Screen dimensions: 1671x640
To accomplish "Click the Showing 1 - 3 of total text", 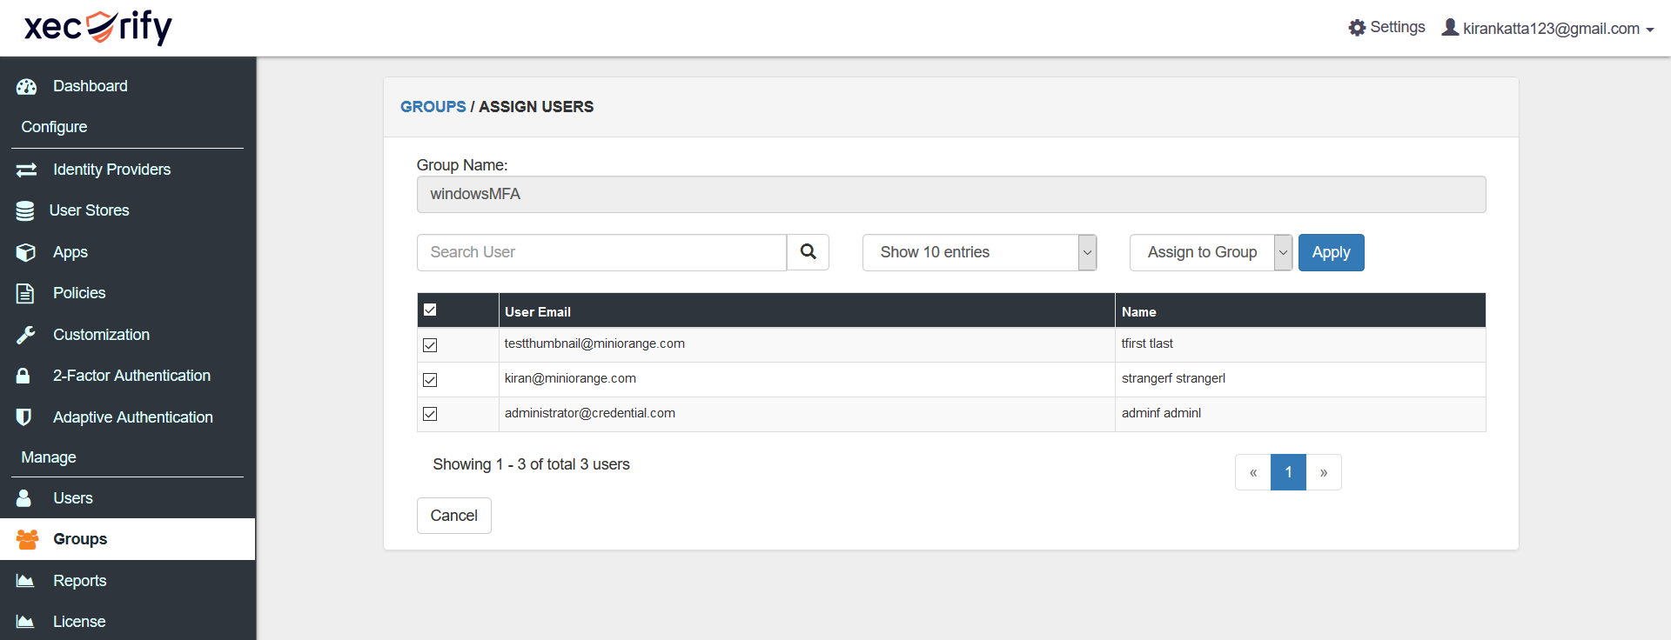I will click(531, 464).
